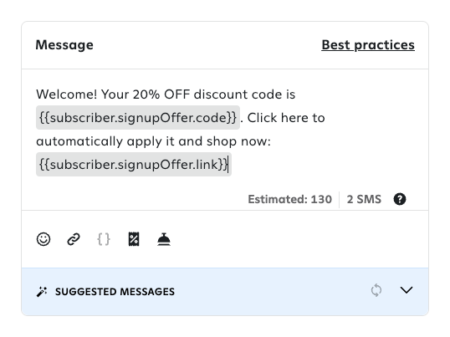450x337 pixels.
Task: Open the Best practices link
Action: (x=368, y=45)
